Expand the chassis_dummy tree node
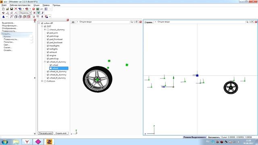The image size is (258, 145). coord(45,29)
